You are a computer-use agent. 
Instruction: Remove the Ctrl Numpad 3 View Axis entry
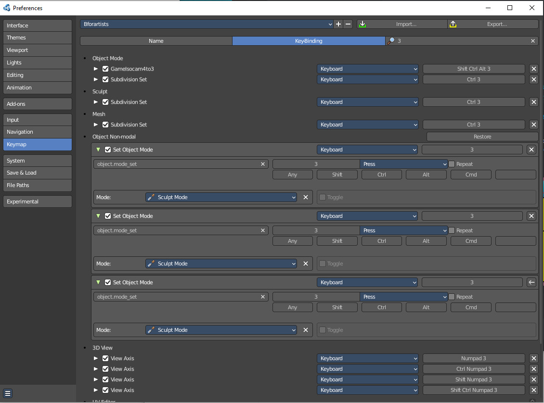[533, 369]
